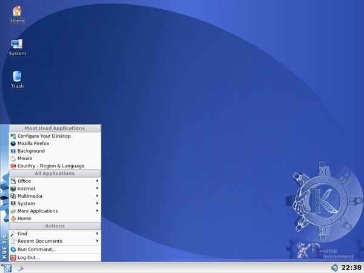364x273 pixels.
Task: Click the More Applications icon
Action: point(13,211)
